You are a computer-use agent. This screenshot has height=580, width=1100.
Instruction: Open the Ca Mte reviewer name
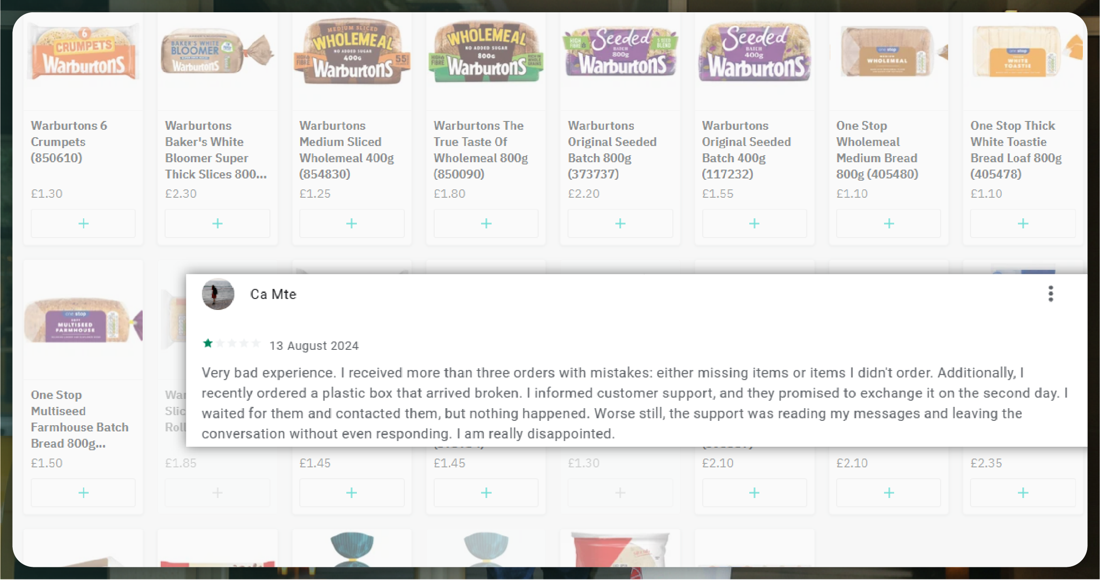click(x=273, y=294)
